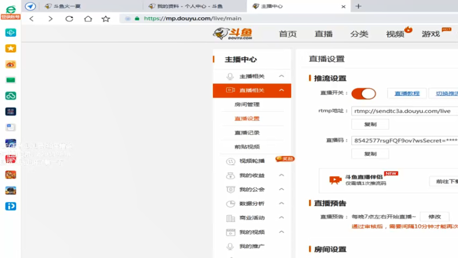Go forward using browser forward arrow

(50, 19)
